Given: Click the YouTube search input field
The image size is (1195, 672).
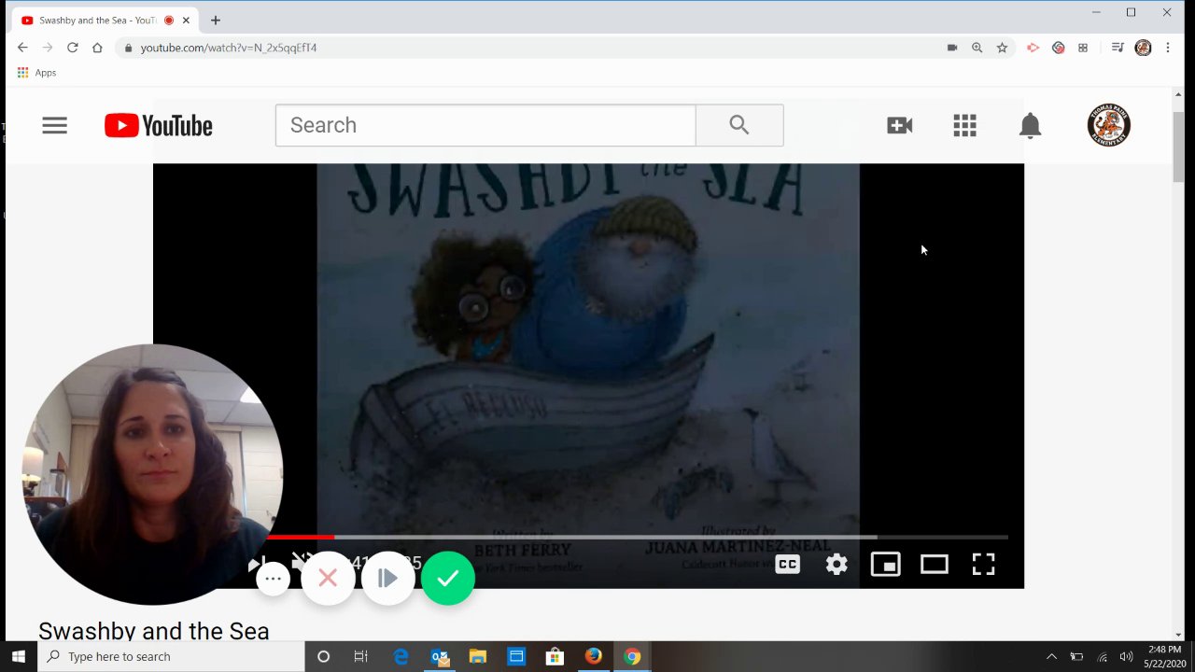Looking at the screenshot, I should [x=485, y=125].
